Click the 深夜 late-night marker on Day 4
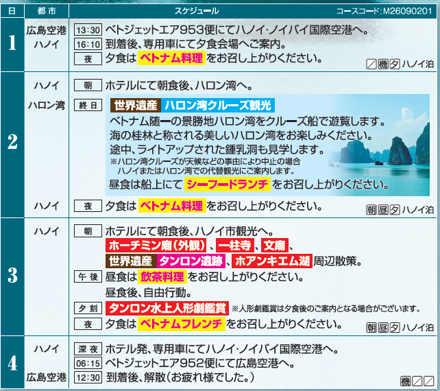Screen dimensions: 440x391 [88, 348]
